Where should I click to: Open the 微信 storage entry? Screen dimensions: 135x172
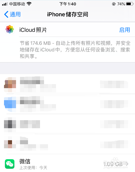click(67, 164)
